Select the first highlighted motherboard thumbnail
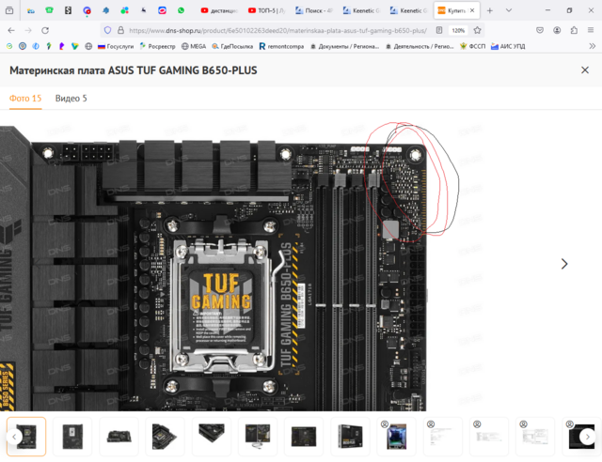The height and width of the screenshot is (462, 602). (26, 436)
